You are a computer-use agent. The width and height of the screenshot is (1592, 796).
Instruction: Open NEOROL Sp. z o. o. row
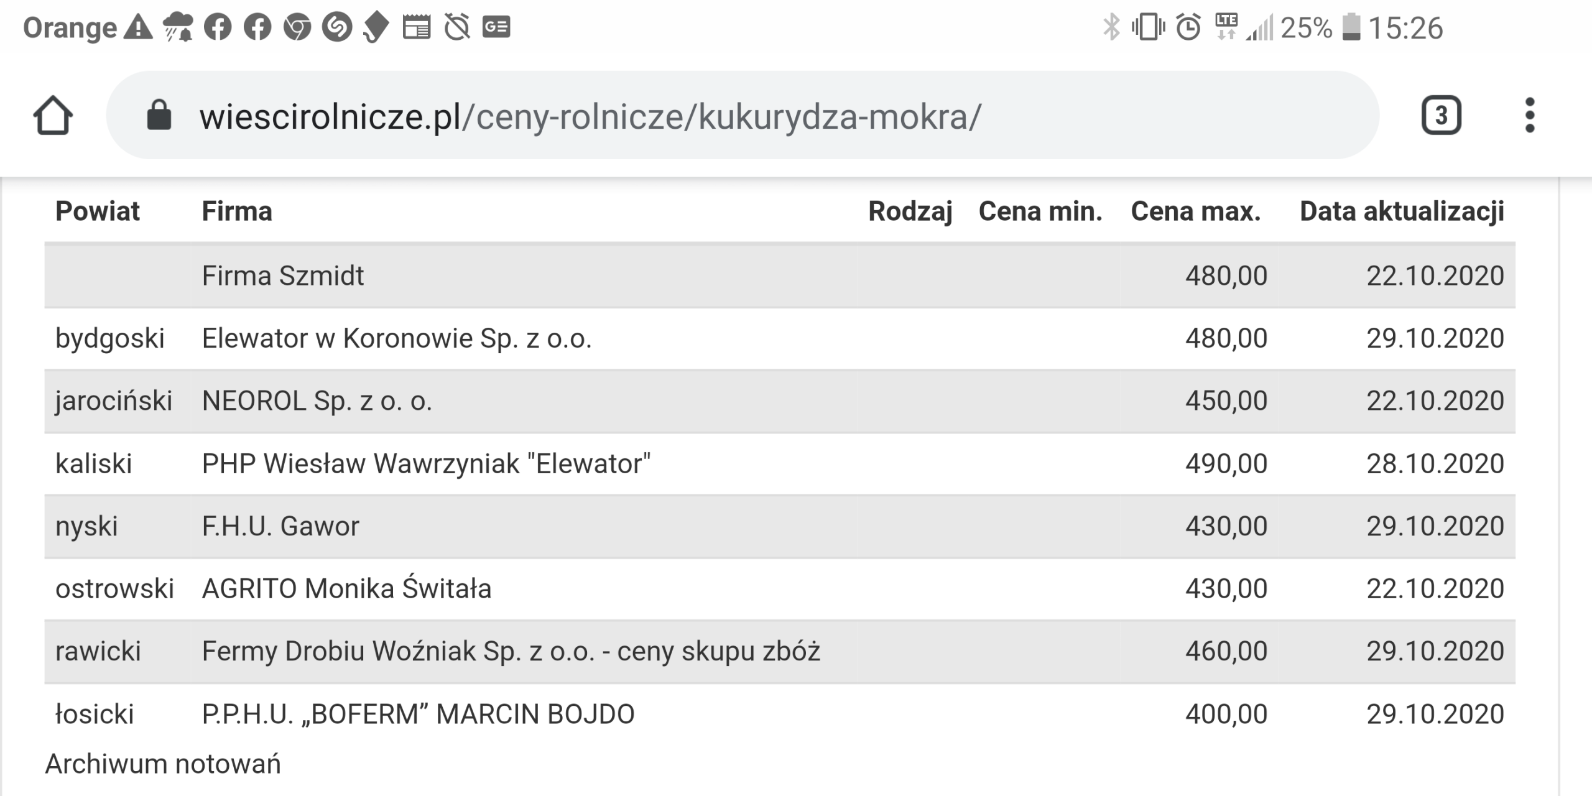point(317,401)
